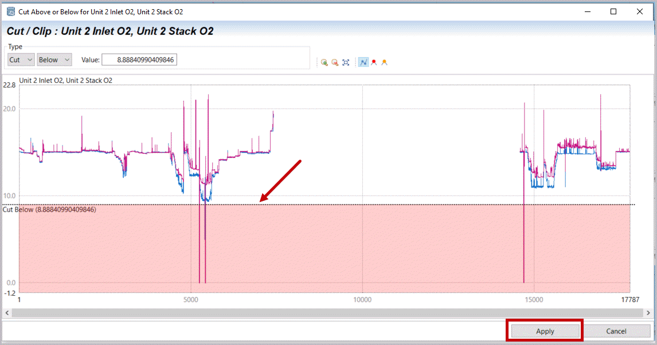The image size is (657, 345).
Task: Click the dotted cut threshold line
Action: click(x=401, y=204)
